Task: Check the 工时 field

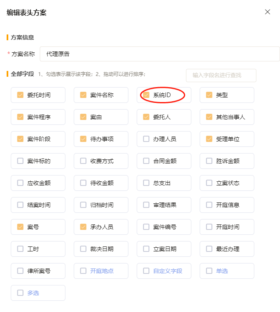Action: pyautogui.click(x=20, y=249)
